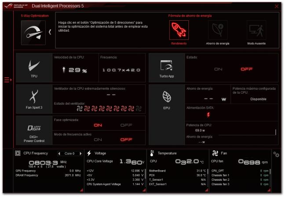This screenshot has width=286, height=197.
Task: Click the ROG Republic of Gamers logo
Action: click(17, 6)
